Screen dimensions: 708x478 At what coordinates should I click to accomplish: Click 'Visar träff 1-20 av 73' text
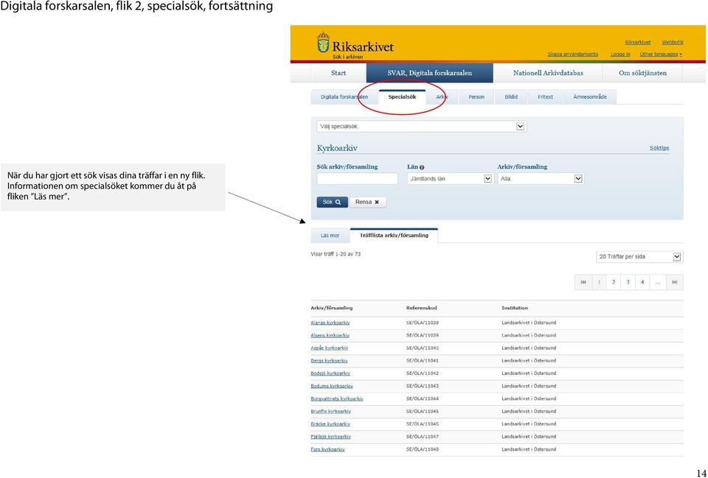(x=336, y=254)
